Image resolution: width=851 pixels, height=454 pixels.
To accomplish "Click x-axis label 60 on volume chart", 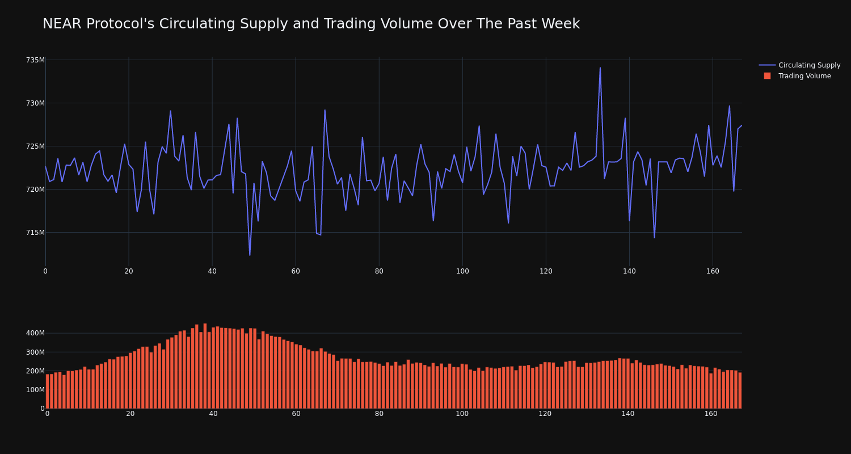I will (296, 414).
